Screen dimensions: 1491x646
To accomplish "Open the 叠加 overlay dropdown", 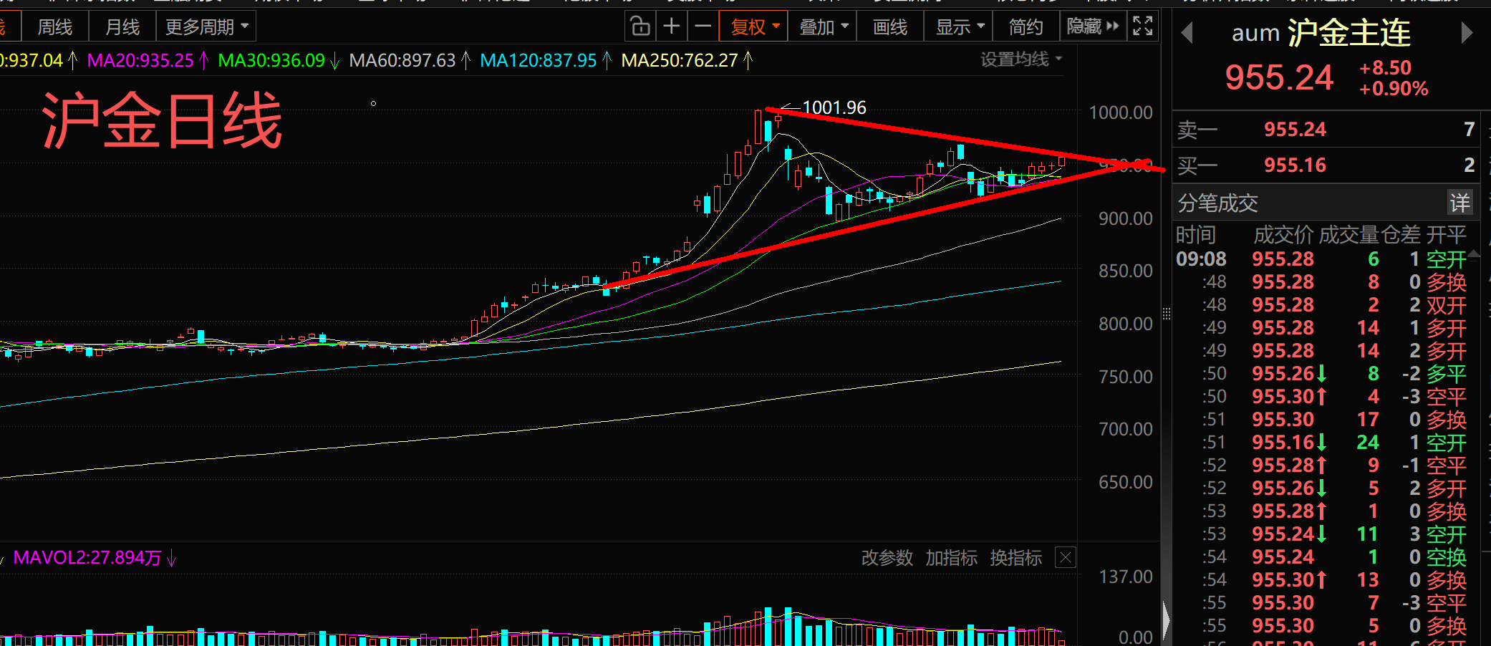I will 823,27.
